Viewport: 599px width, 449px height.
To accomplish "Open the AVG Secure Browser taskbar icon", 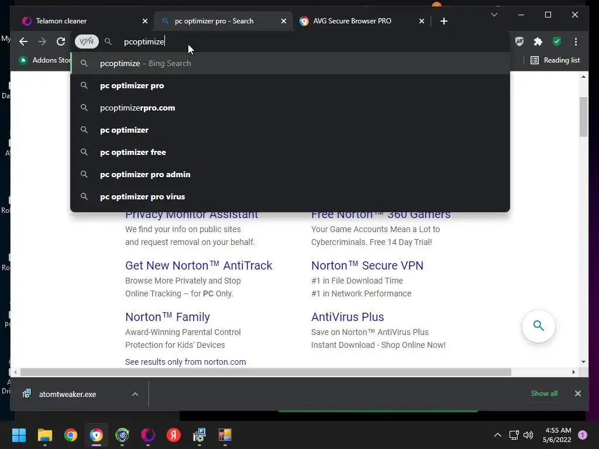I will [97, 435].
